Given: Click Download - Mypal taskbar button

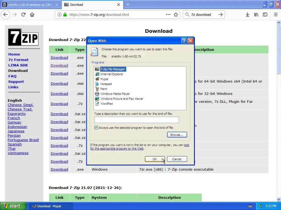Looking at the screenshot, I should (51, 206).
